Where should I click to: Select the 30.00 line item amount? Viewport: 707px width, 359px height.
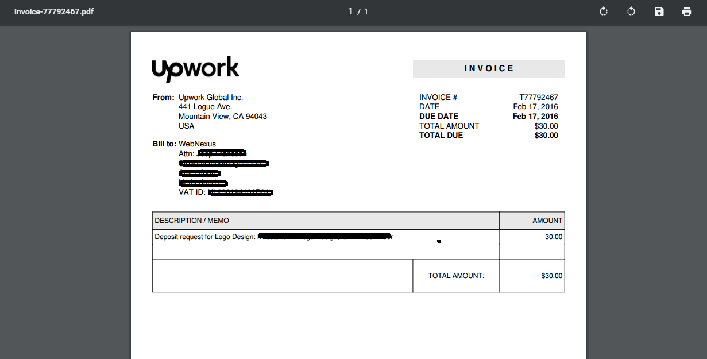554,237
